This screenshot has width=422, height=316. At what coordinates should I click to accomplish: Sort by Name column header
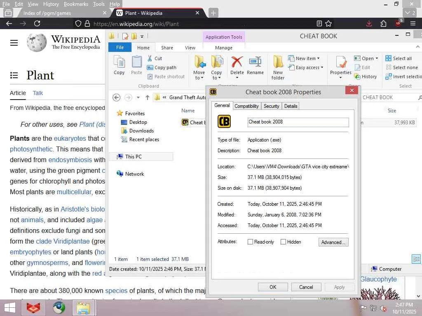(x=188, y=110)
